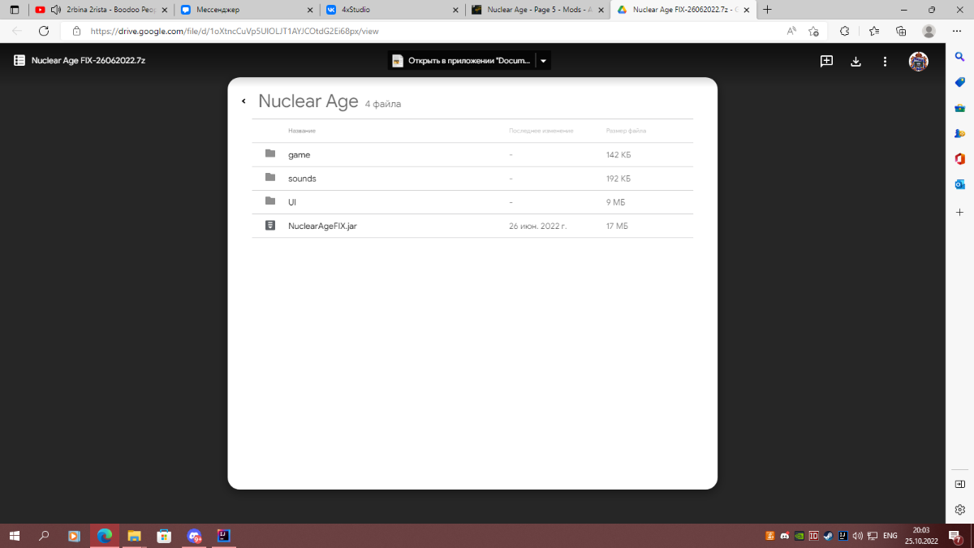The image size is (974, 548).
Task: Open Google Drive more actions menu
Action: click(885, 61)
